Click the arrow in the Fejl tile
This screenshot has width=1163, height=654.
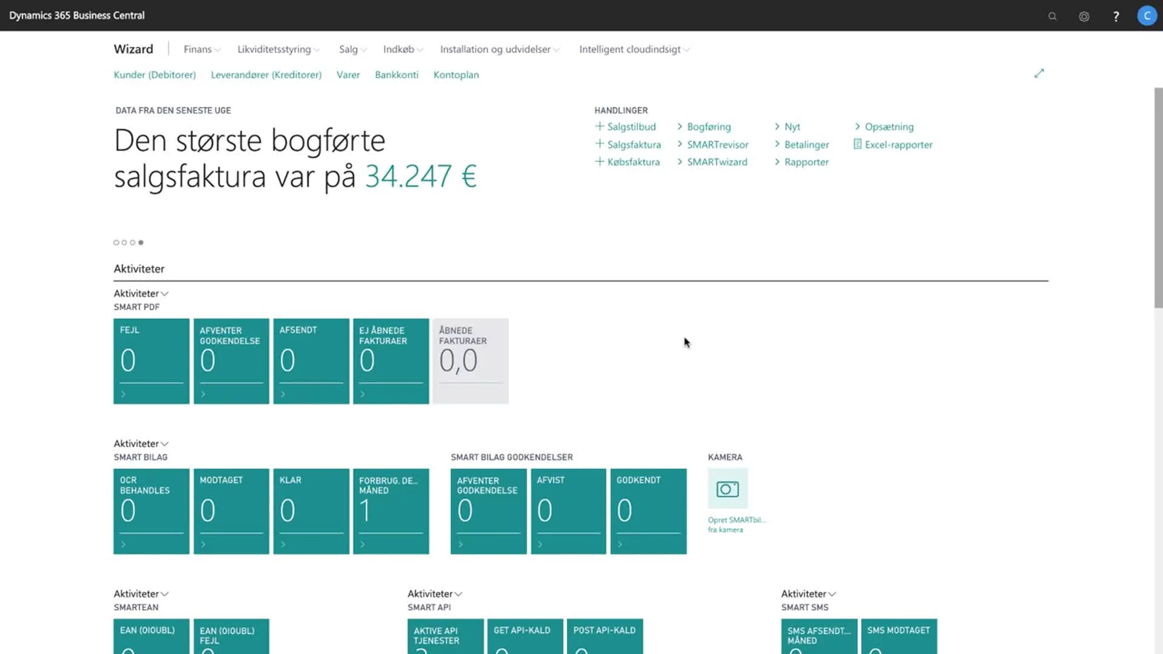click(124, 394)
